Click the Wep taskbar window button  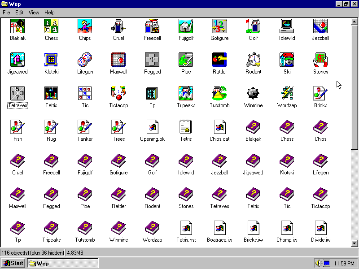point(63,263)
